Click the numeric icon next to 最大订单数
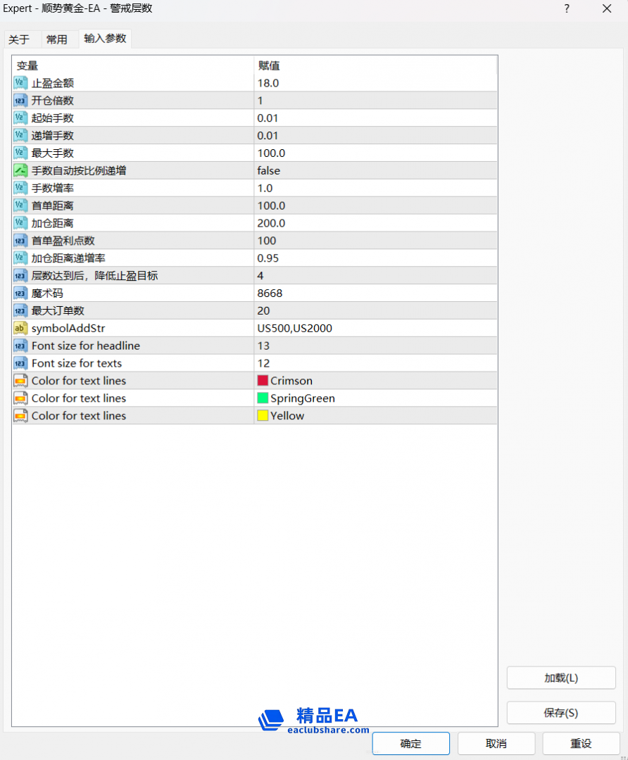Screen dimensions: 628x760 click(x=19, y=310)
